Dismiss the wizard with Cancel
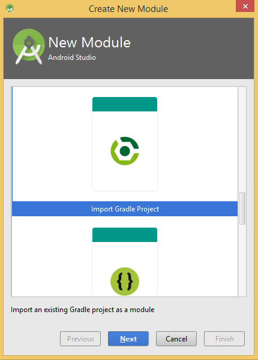The height and width of the screenshot is (360, 258). coord(176,338)
